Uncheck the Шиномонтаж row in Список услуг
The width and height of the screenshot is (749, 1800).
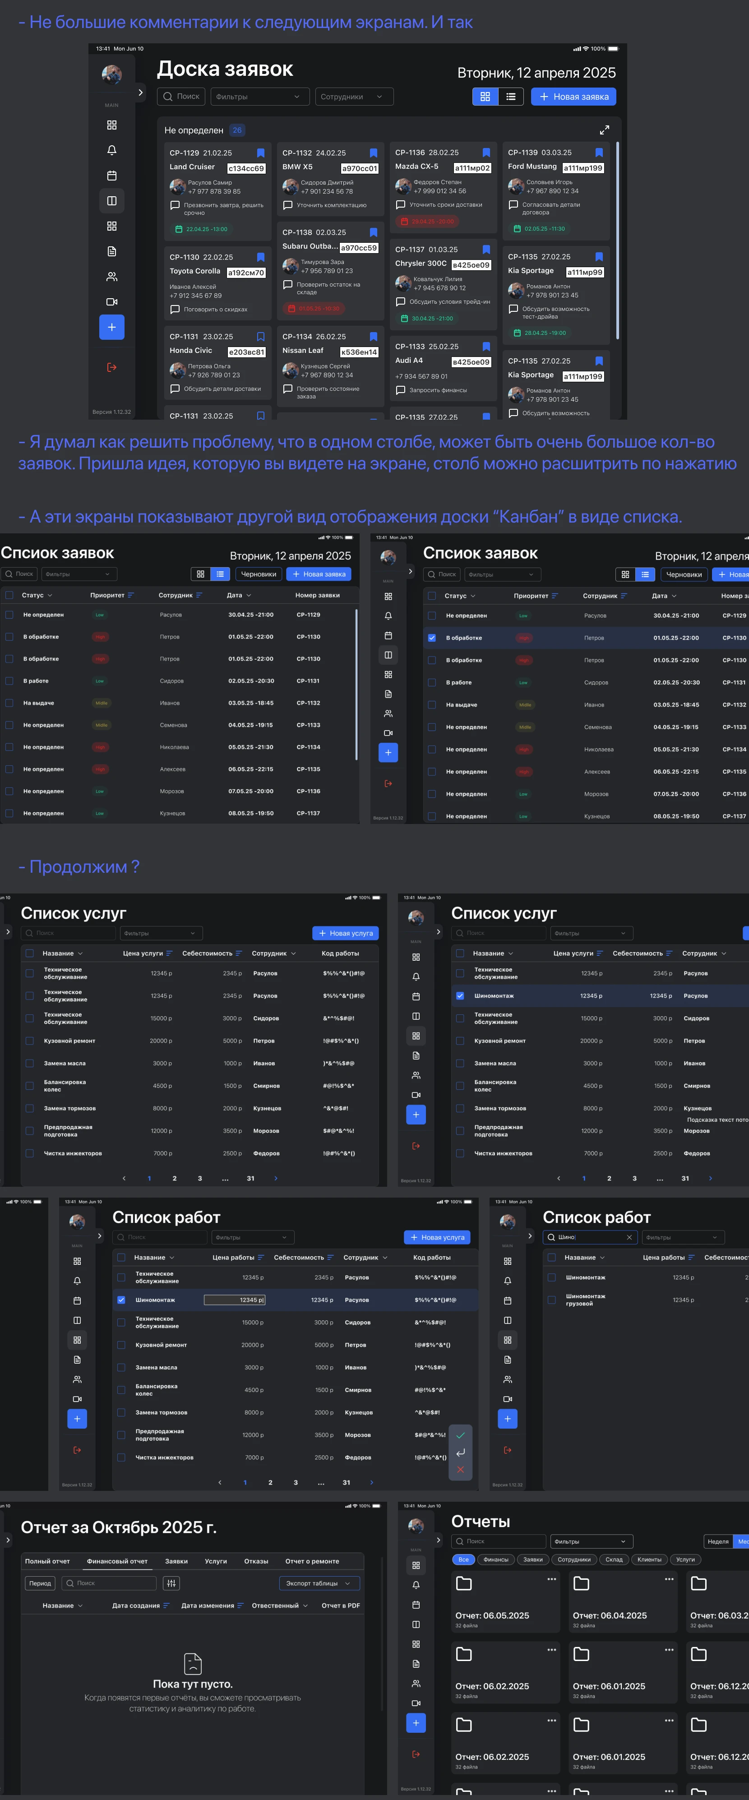(x=460, y=996)
